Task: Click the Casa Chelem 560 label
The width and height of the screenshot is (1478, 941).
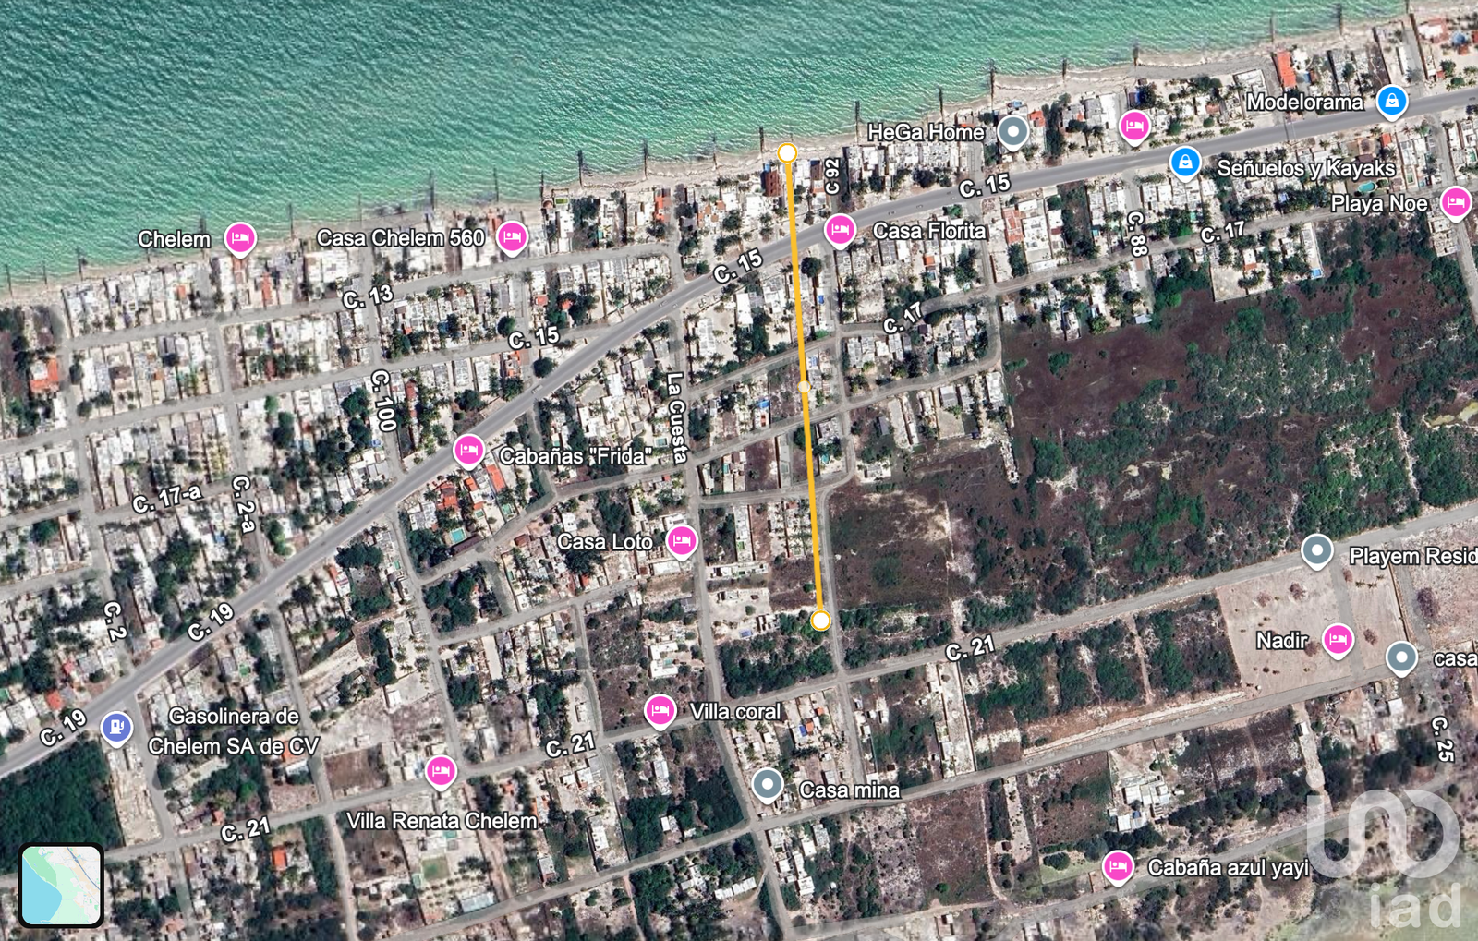Action: pyautogui.click(x=402, y=238)
